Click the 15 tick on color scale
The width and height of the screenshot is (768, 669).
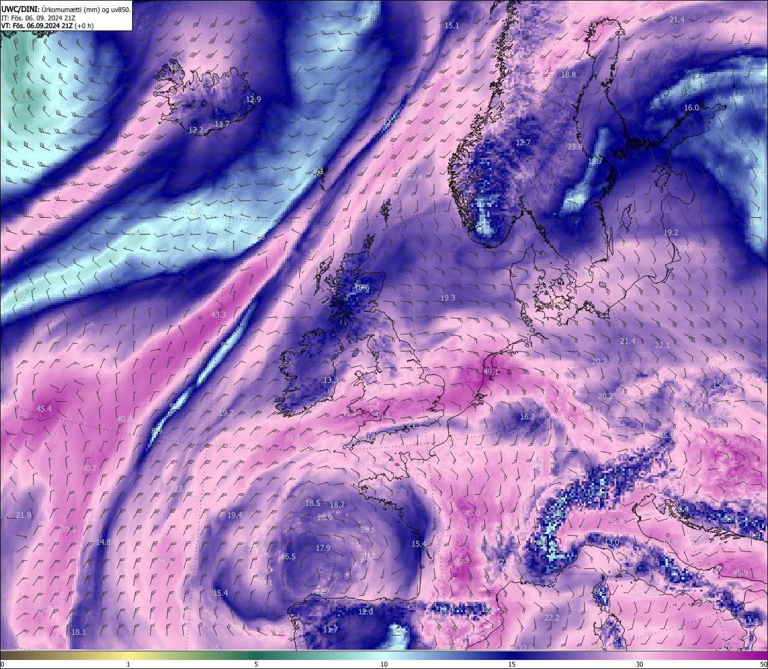click(x=512, y=664)
